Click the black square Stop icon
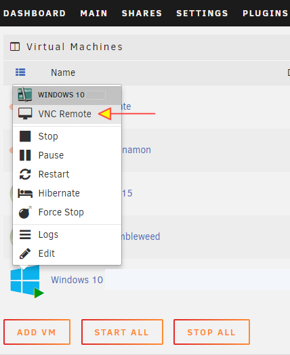Screen dimensions: 290x355 (25, 136)
